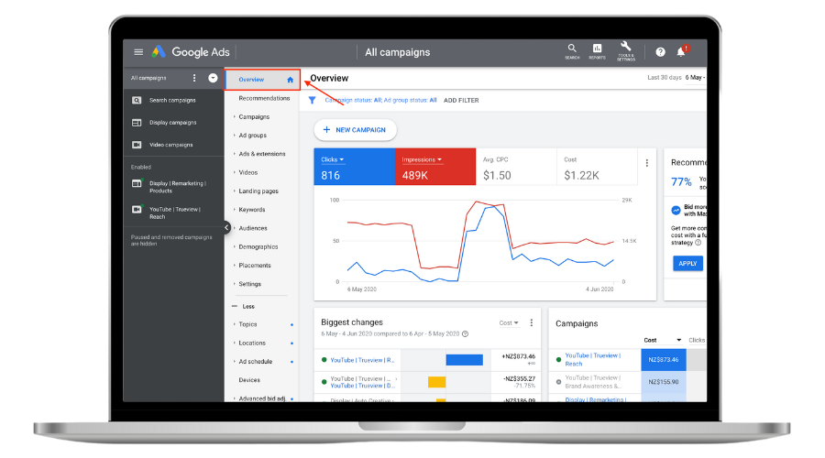Open the Topics menu item
The height and width of the screenshot is (458, 825).
coord(247,324)
